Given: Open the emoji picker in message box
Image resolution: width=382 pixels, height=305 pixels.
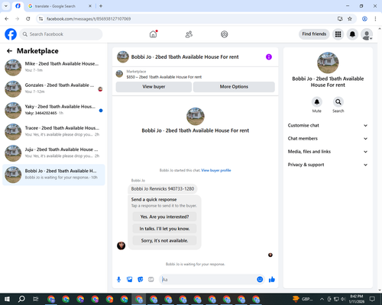Looking at the screenshot, I should pyautogui.click(x=260, y=280).
